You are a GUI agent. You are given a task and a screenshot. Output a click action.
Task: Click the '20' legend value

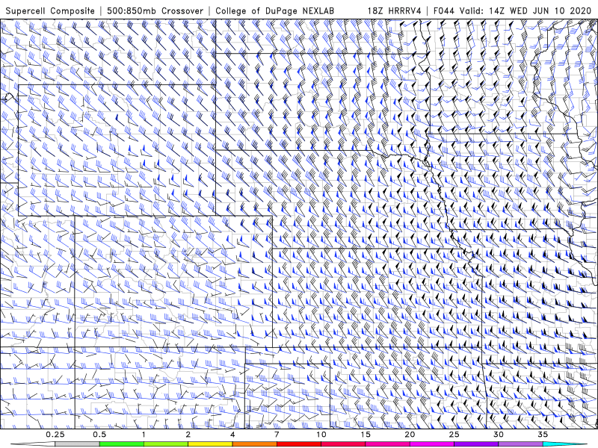(410, 435)
